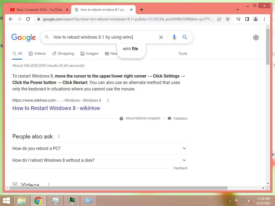Screen dimensions: 275x206
Task: Open File Explorer from taskbar
Action: 21,201
